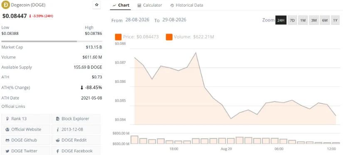Image resolution: width=343 pixels, height=155 pixels.
Task: Click the ATH change -88.45% value
Action: [x=91, y=87]
